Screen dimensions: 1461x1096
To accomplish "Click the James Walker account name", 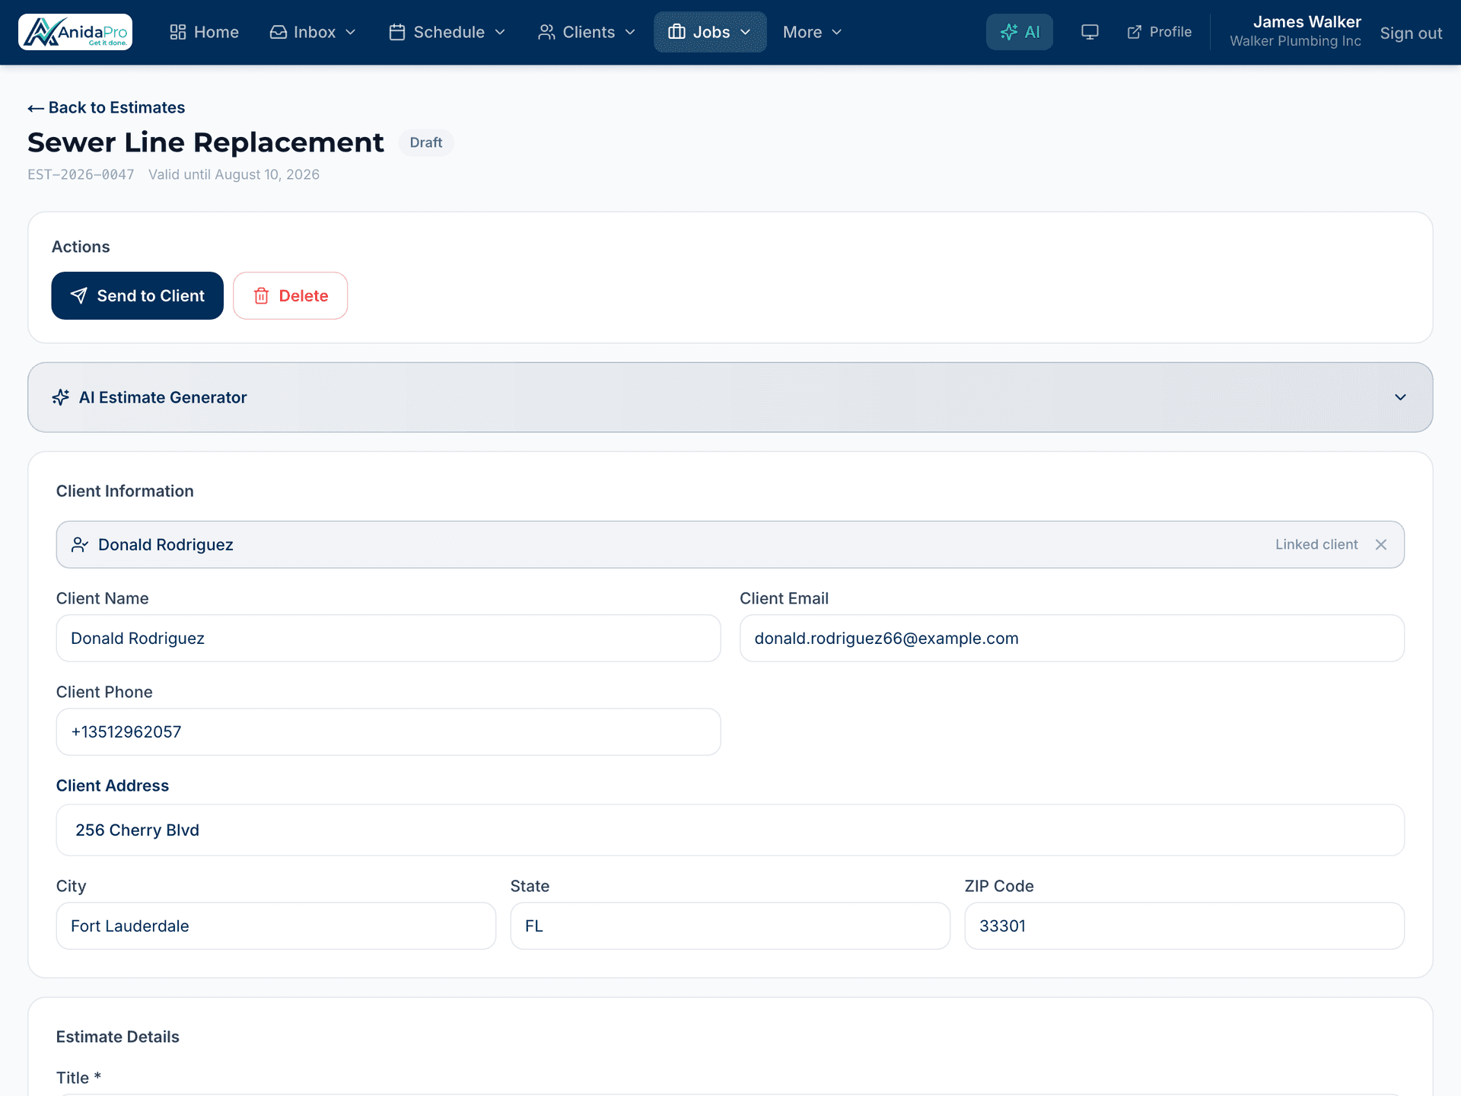I will pos(1307,21).
